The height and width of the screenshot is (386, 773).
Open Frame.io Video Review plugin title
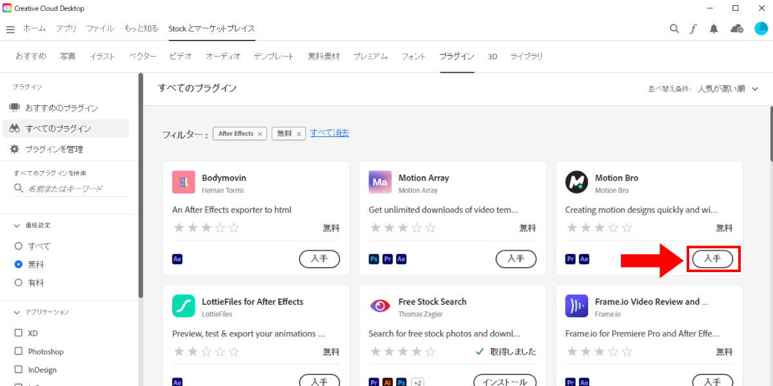pyautogui.click(x=651, y=302)
